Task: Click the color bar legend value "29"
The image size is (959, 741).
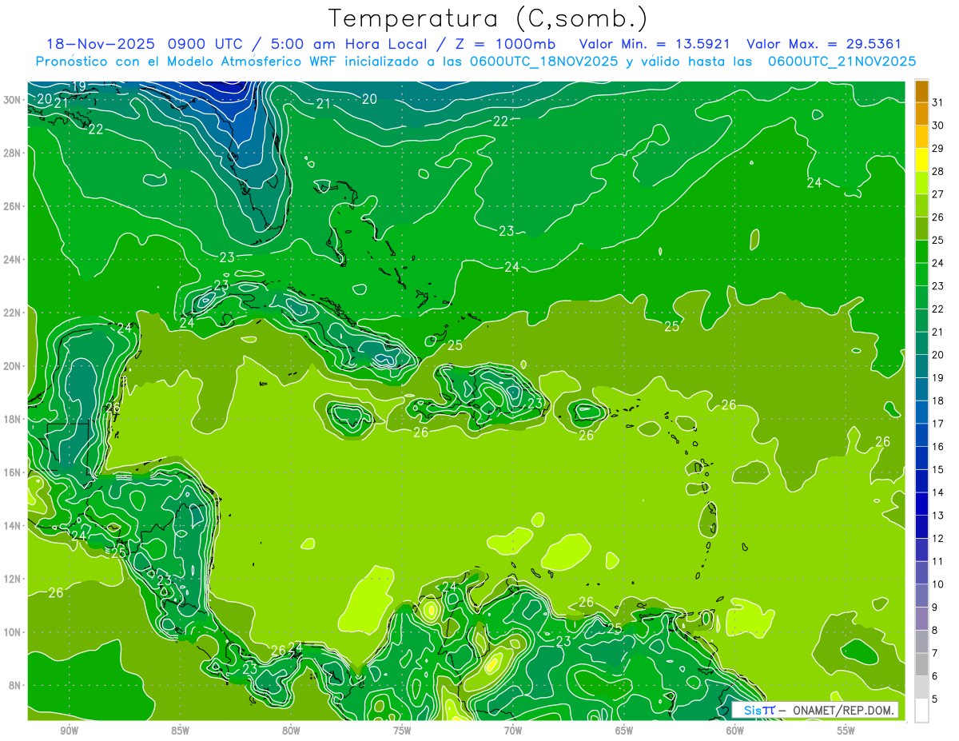Action: [938, 149]
